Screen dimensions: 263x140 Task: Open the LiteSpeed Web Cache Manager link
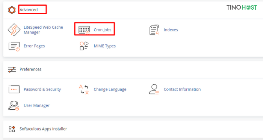[43, 29]
